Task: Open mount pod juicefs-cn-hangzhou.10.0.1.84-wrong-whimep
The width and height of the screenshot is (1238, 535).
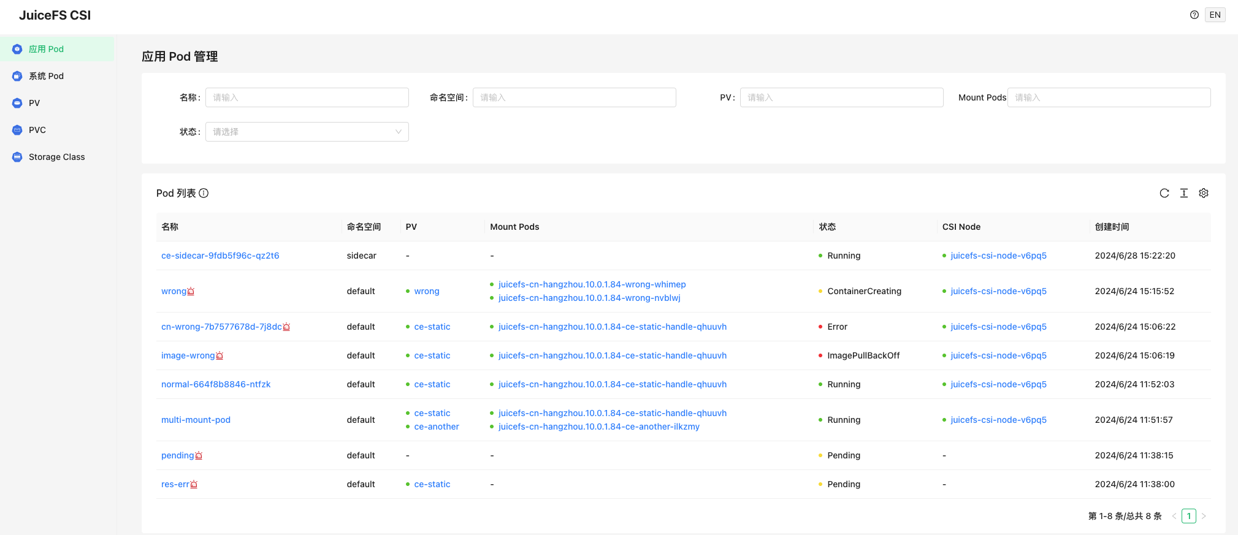Action: pos(592,284)
